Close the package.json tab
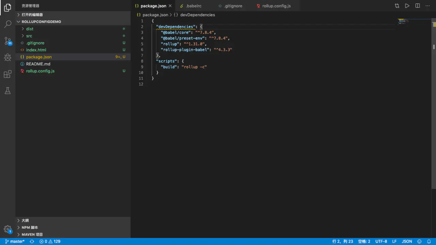 (x=170, y=6)
